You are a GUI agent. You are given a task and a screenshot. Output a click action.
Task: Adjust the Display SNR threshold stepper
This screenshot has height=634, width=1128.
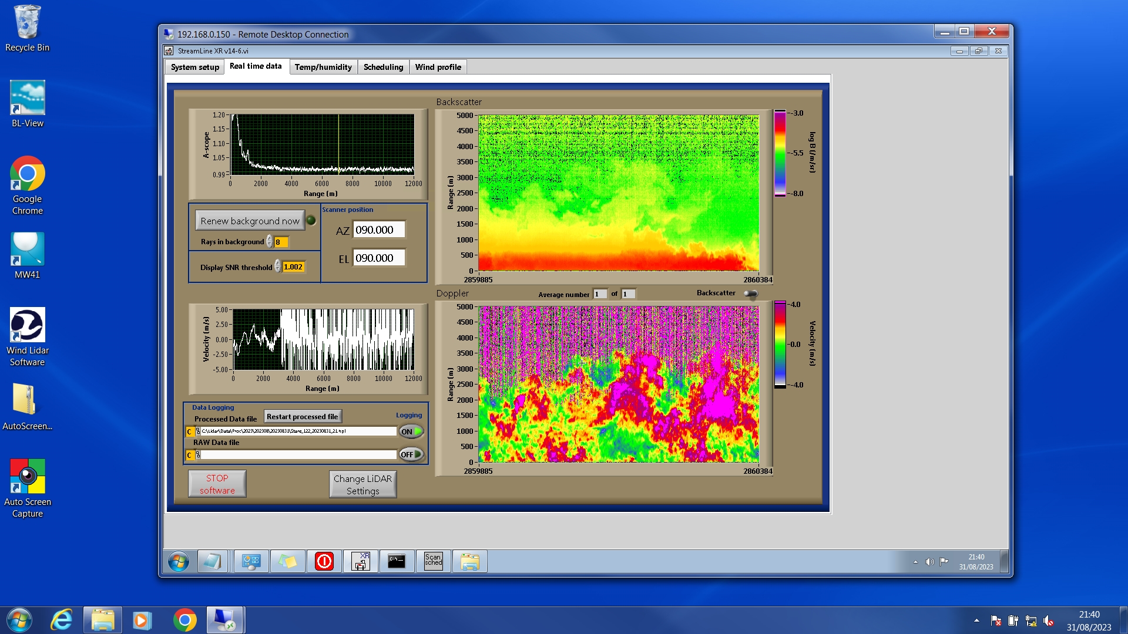coord(277,267)
